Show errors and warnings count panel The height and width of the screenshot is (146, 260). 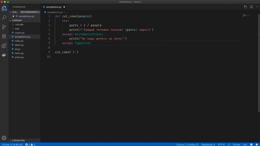[x=30, y=144]
